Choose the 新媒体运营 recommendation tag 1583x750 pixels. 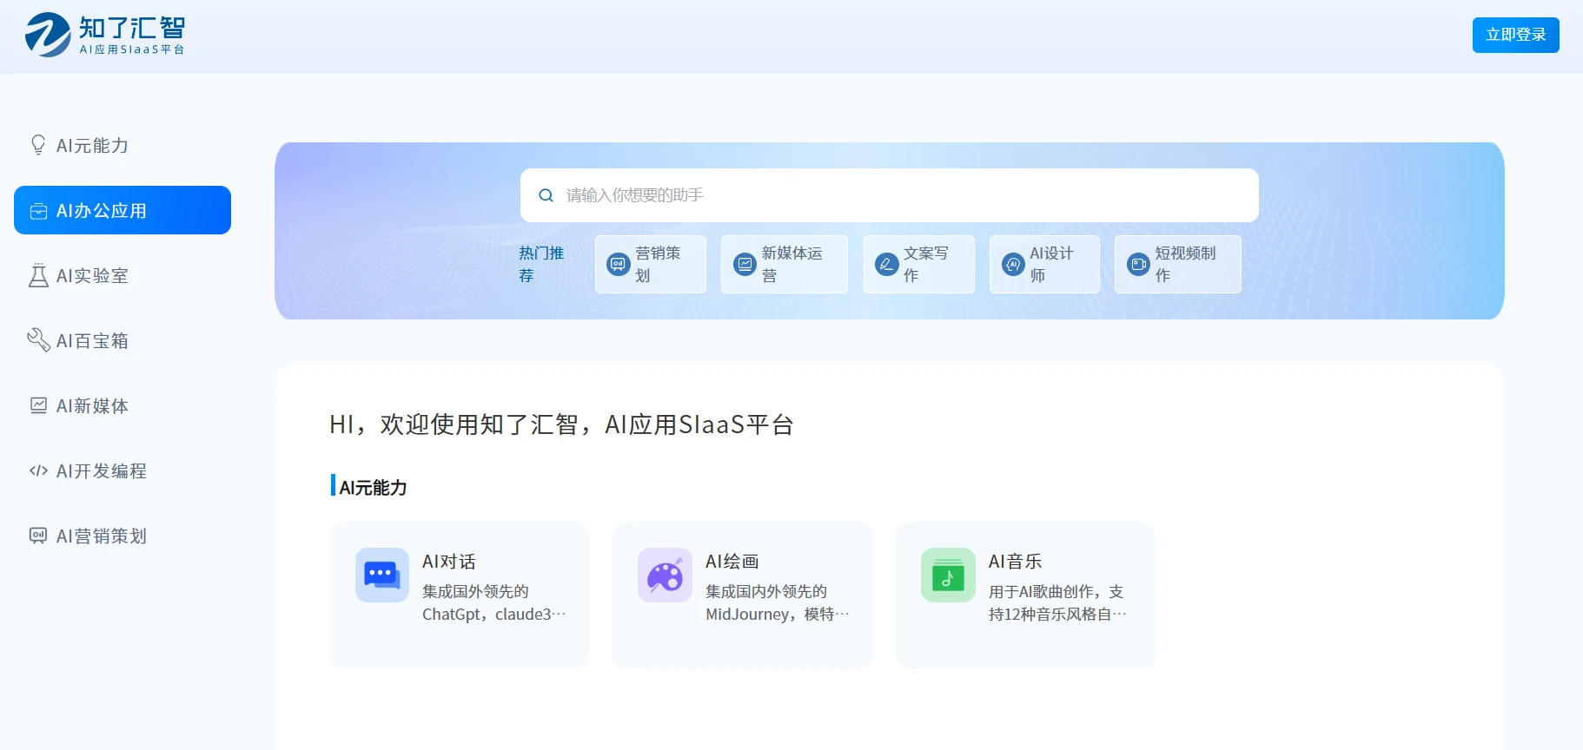click(784, 264)
